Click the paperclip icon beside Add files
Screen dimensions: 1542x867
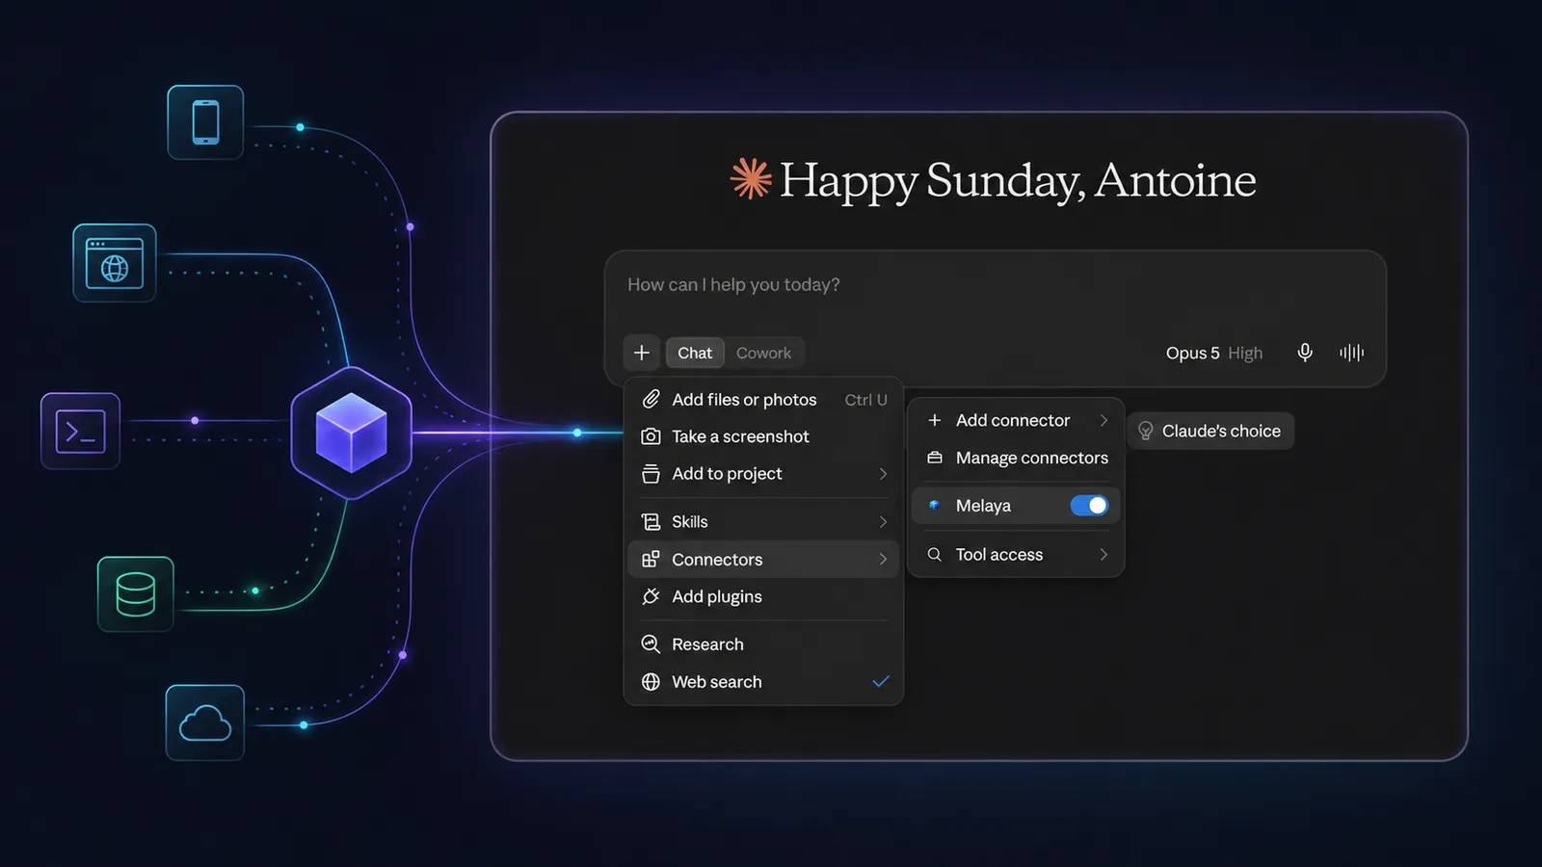[651, 399]
